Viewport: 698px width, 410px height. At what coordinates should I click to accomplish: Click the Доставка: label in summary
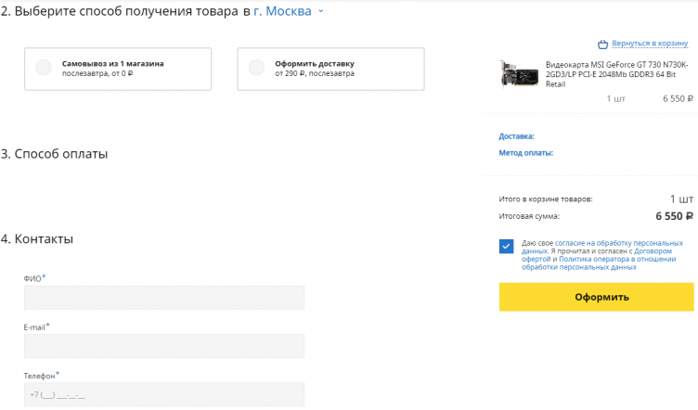516,136
